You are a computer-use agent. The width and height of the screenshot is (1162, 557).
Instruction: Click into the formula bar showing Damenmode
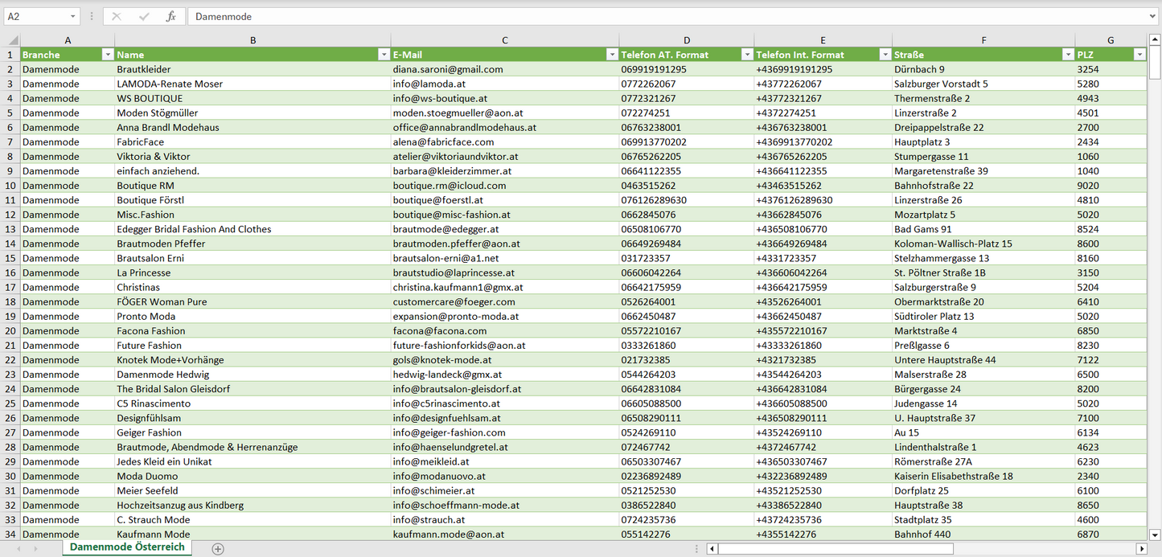pos(643,16)
